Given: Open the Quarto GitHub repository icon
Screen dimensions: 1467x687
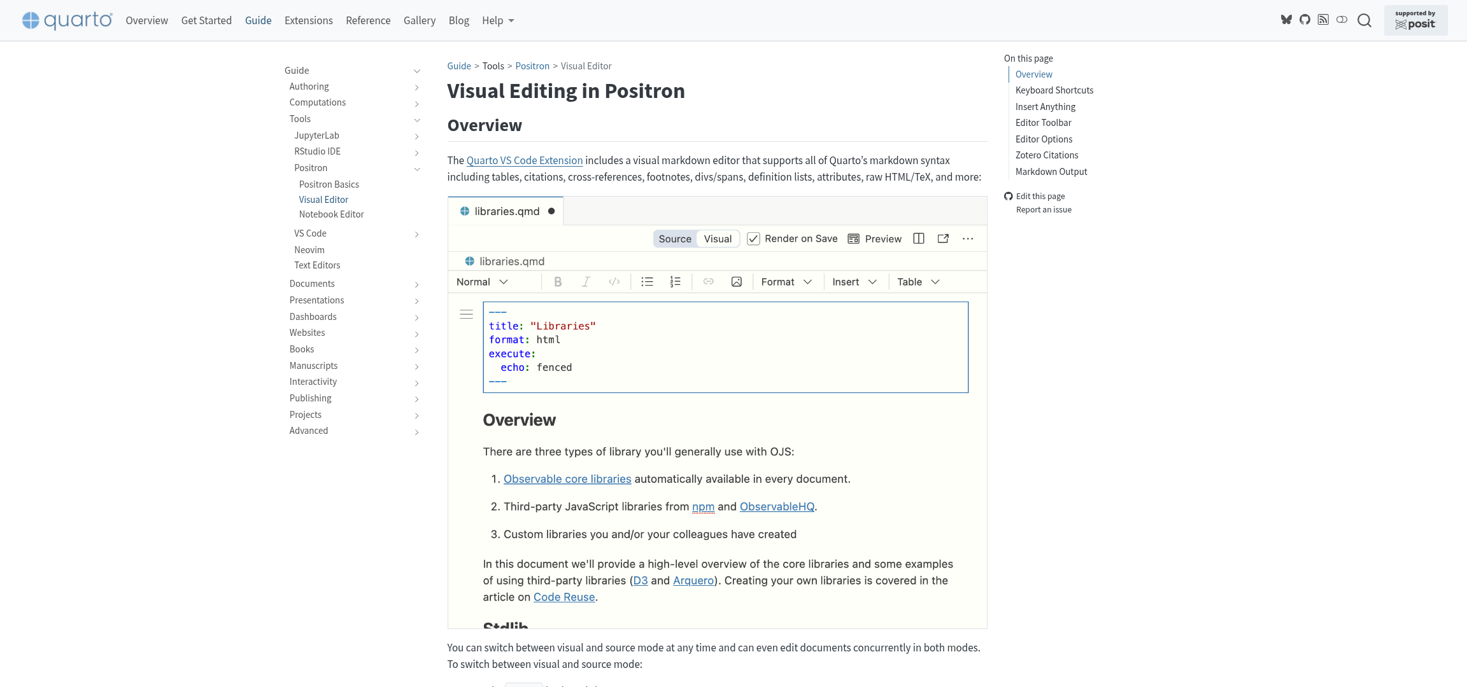Looking at the screenshot, I should pos(1305,20).
